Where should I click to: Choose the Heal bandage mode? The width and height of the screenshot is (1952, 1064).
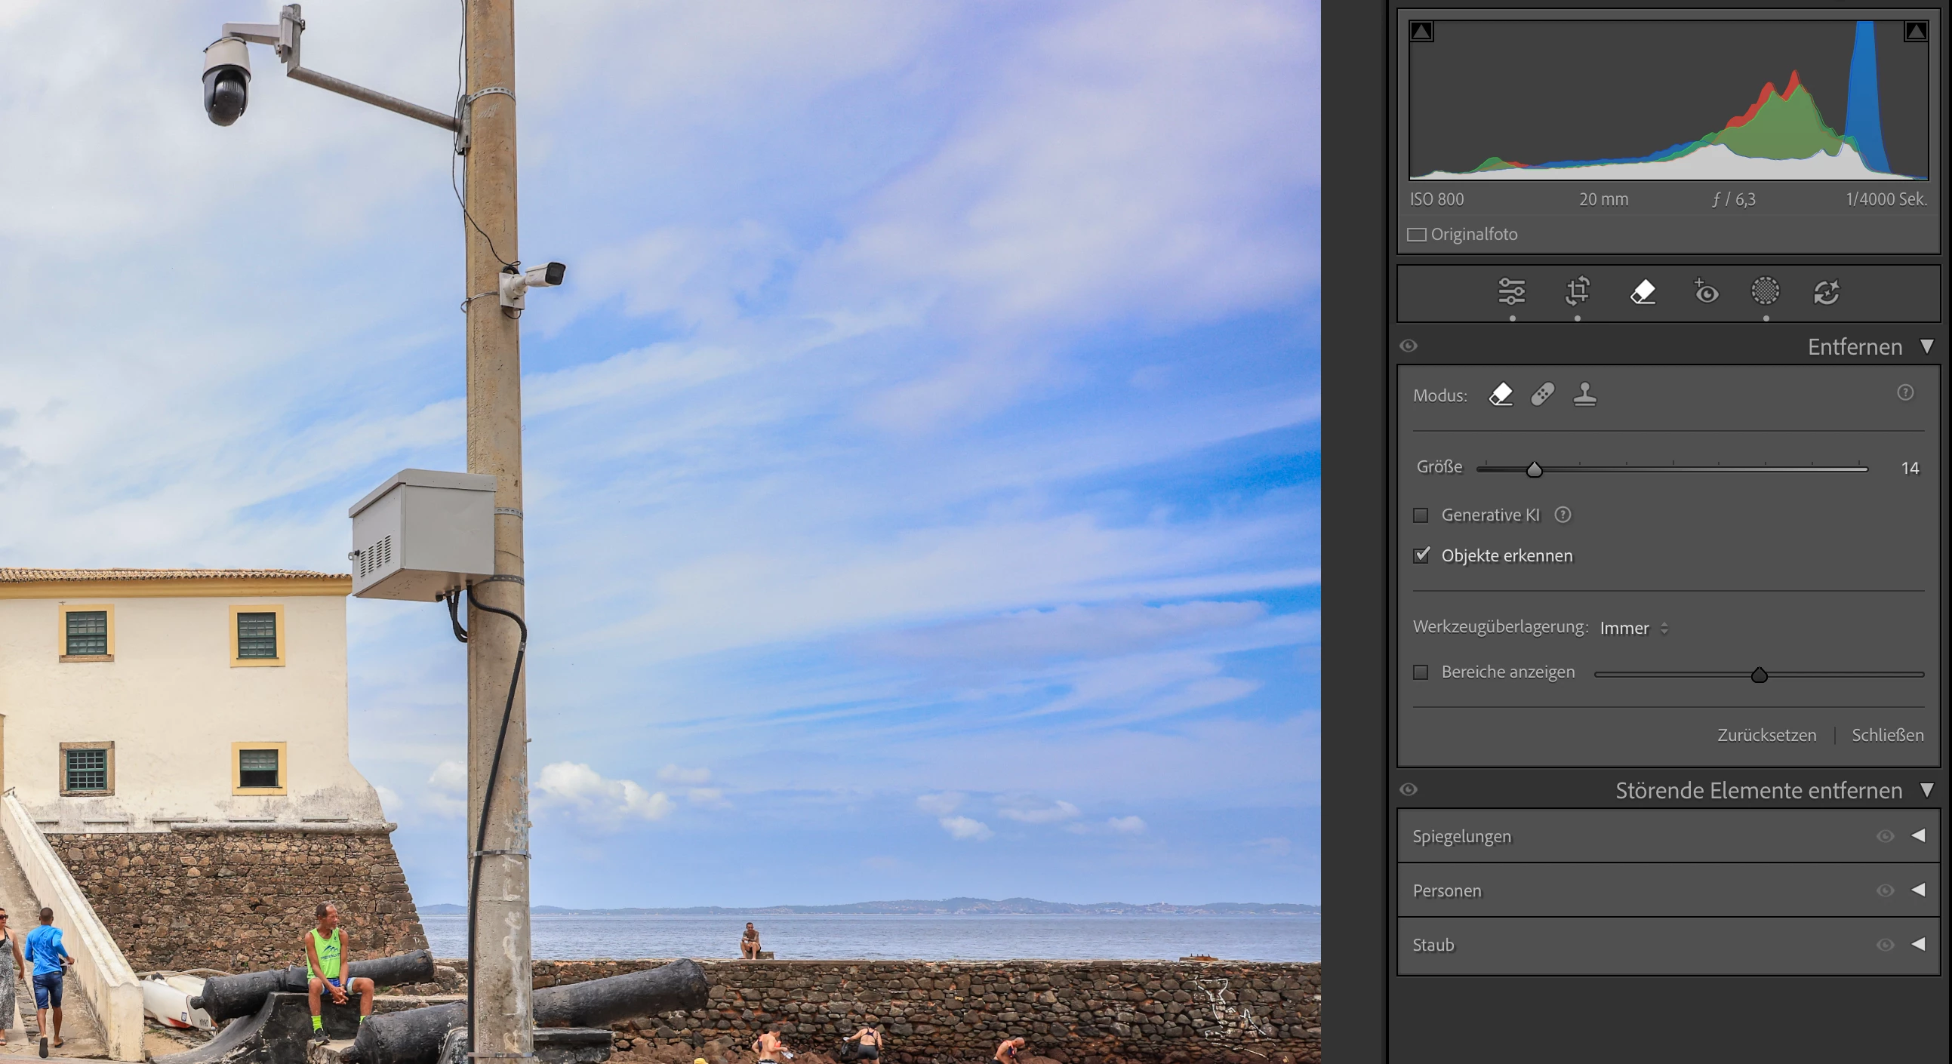1543,395
